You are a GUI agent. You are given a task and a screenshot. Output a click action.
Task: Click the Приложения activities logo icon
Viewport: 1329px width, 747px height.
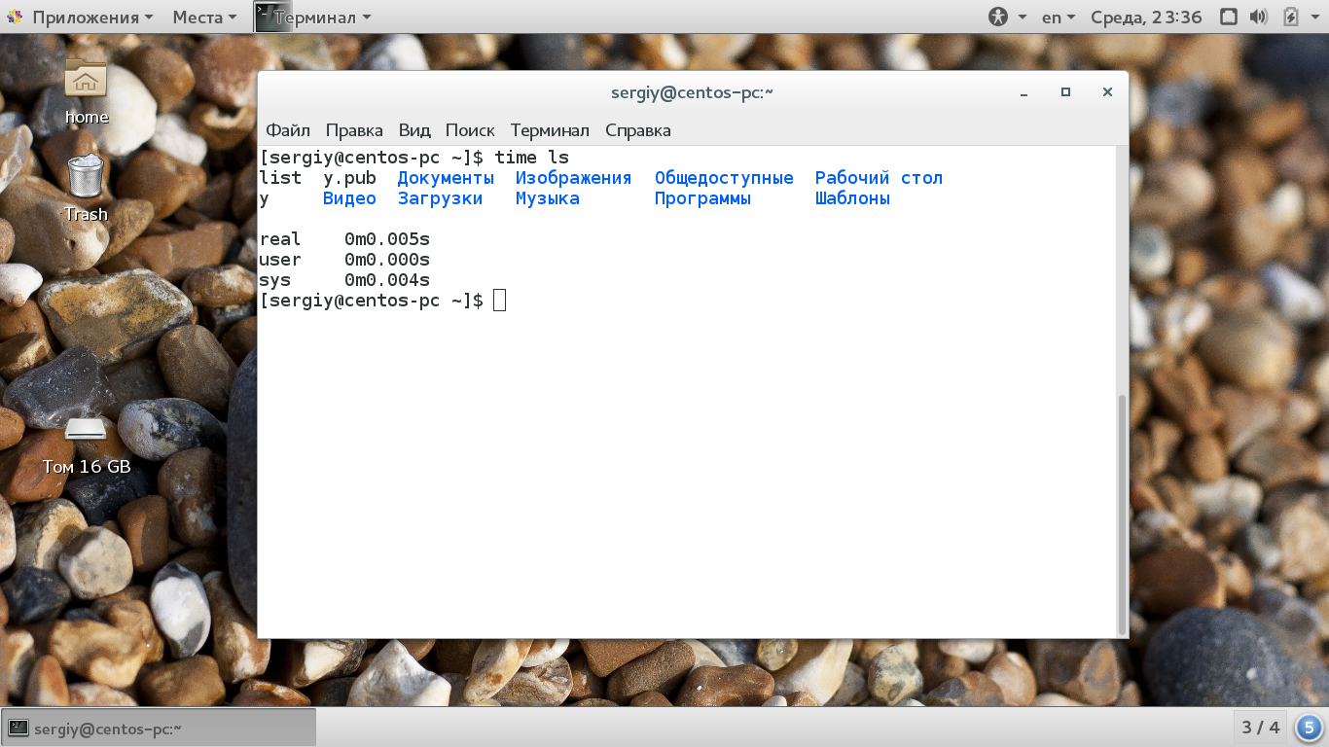[15, 17]
